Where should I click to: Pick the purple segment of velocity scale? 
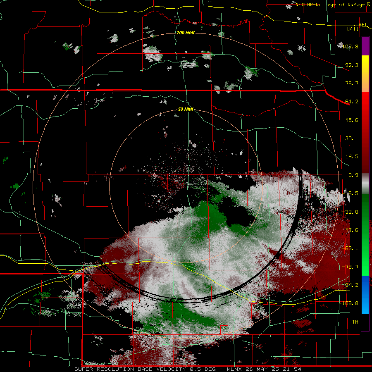pyautogui.click(x=365, y=46)
